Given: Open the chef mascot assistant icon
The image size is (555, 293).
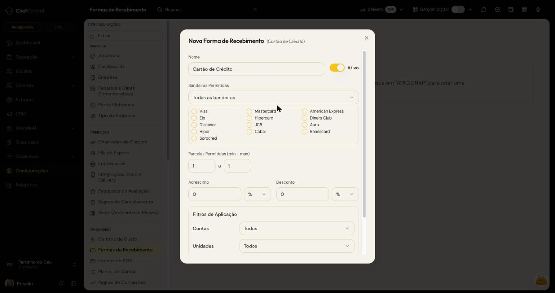Looking at the screenshot, I should (x=541, y=279).
